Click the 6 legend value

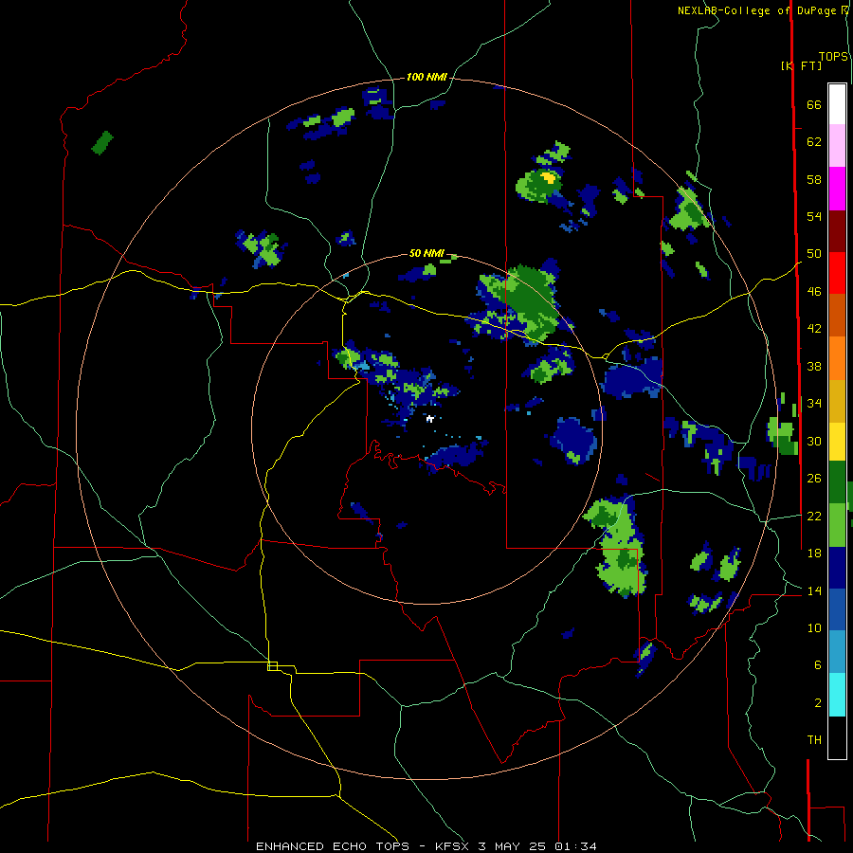click(817, 665)
